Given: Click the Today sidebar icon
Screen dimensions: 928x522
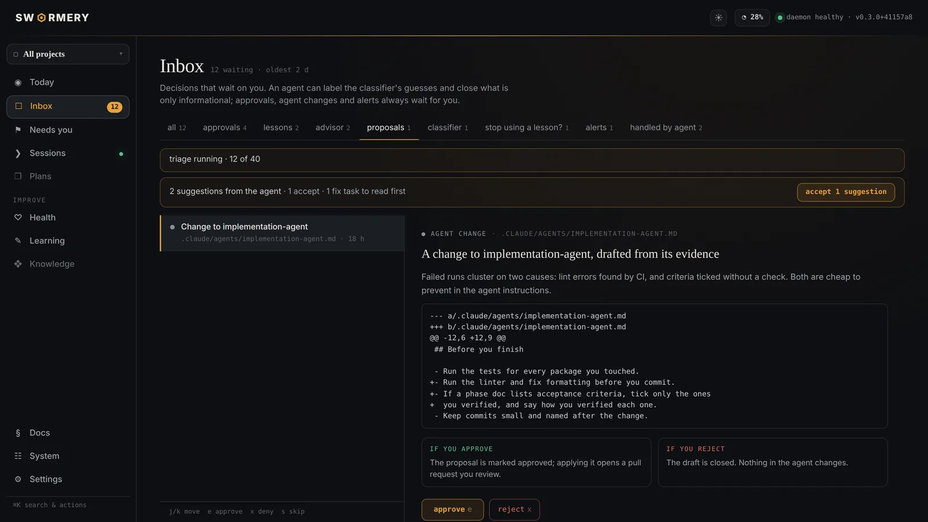Looking at the screenshot, I should click(x=18, y=82).
